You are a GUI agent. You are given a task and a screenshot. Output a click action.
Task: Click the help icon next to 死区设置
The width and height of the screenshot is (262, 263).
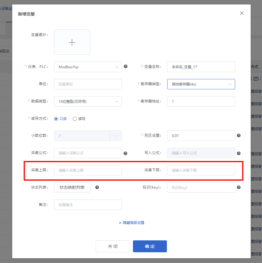click(239, 136)
